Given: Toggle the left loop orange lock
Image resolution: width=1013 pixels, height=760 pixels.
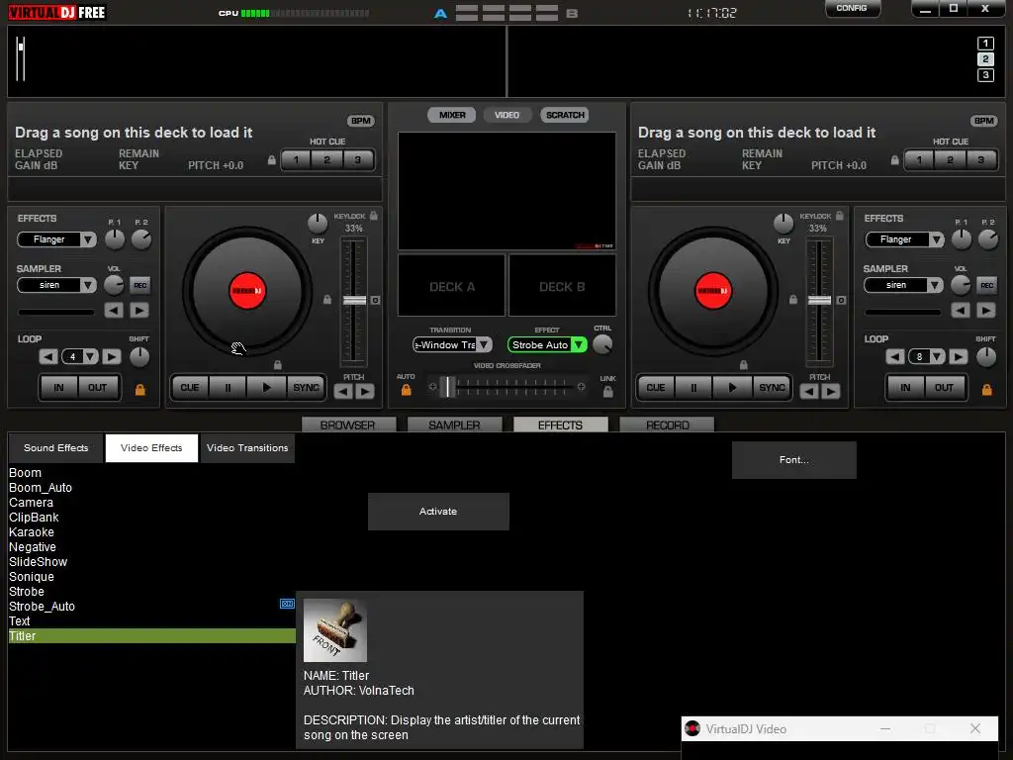Looking at the screenshot, I should pos(139,389).
